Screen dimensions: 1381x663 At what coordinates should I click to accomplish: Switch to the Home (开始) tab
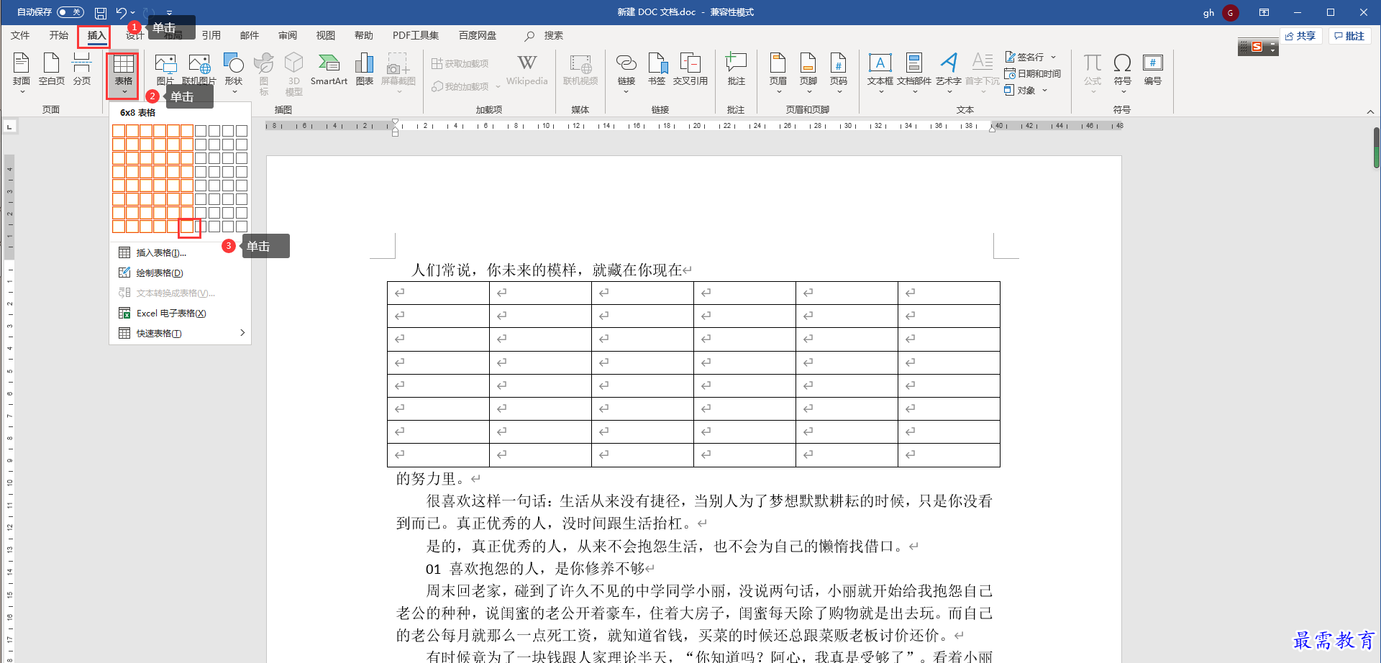pos(58,35)
